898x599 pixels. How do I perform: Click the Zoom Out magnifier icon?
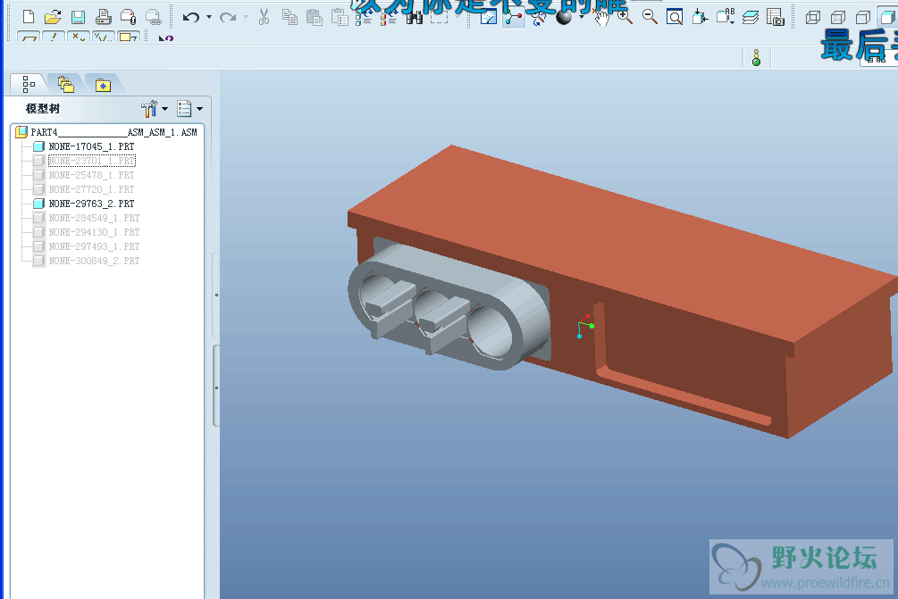(650, 17)
